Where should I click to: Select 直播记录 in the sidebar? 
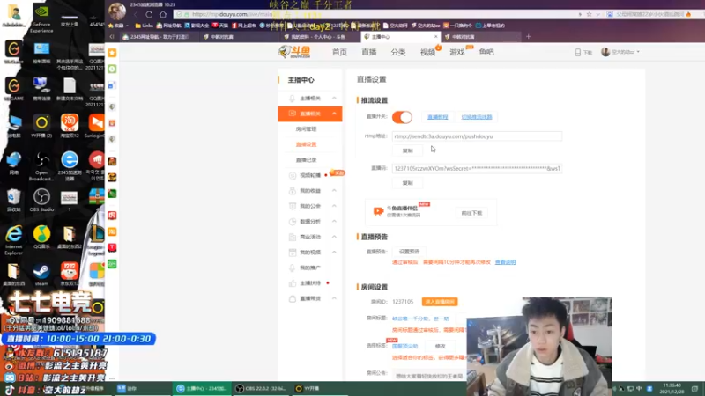(x=306, y=160)
